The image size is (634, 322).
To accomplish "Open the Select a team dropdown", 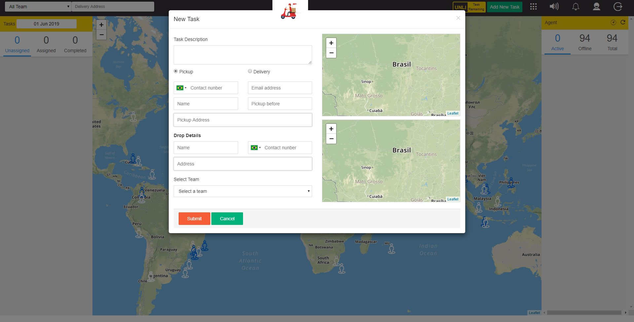I will (x=243, y=191).
